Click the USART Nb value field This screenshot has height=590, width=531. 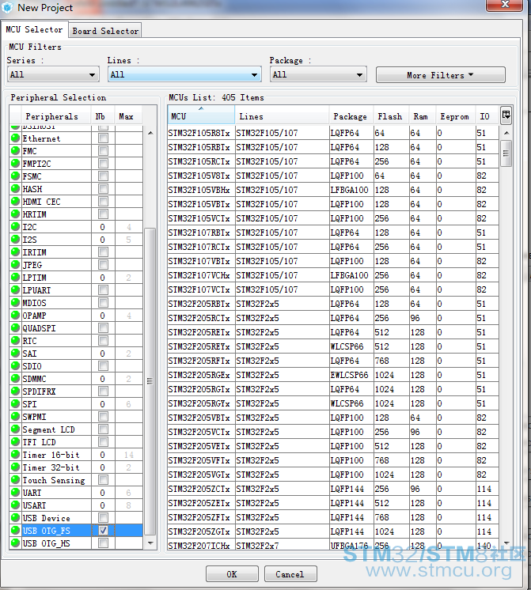click(103, 505)
